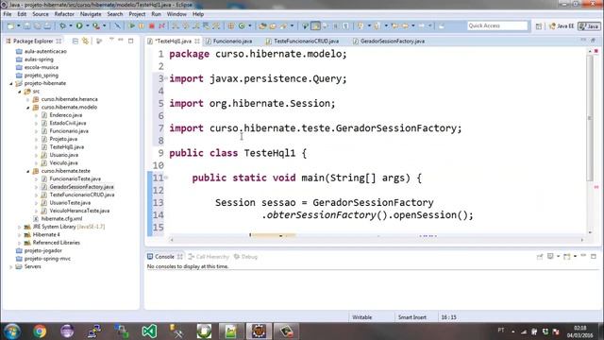Collapse the curso.hibernate.modelo package
Screen dimensions: 604x340
(28, 108)
